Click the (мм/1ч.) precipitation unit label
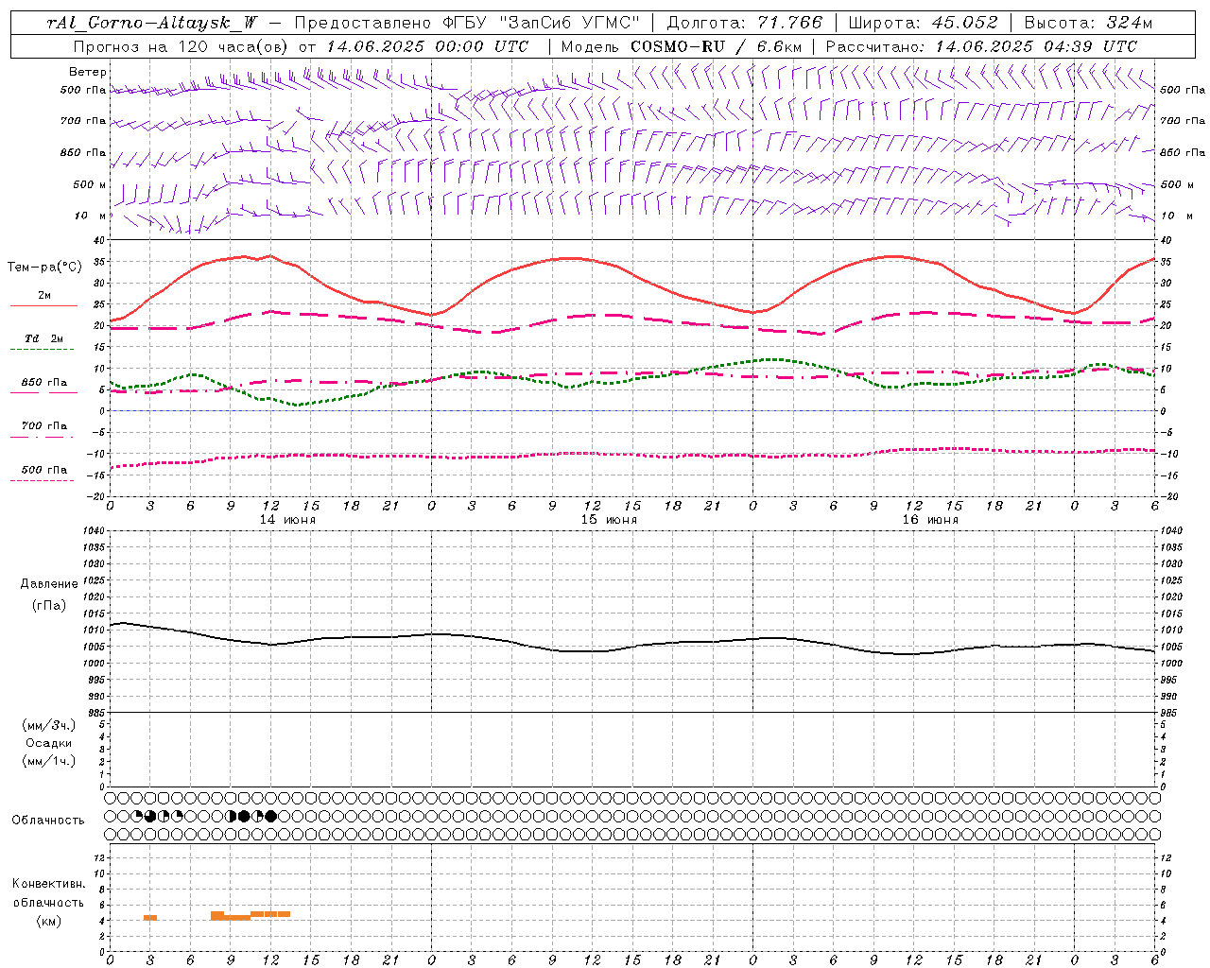The image size is (1210, 968). pyautogui.click(x=49, y=761)
